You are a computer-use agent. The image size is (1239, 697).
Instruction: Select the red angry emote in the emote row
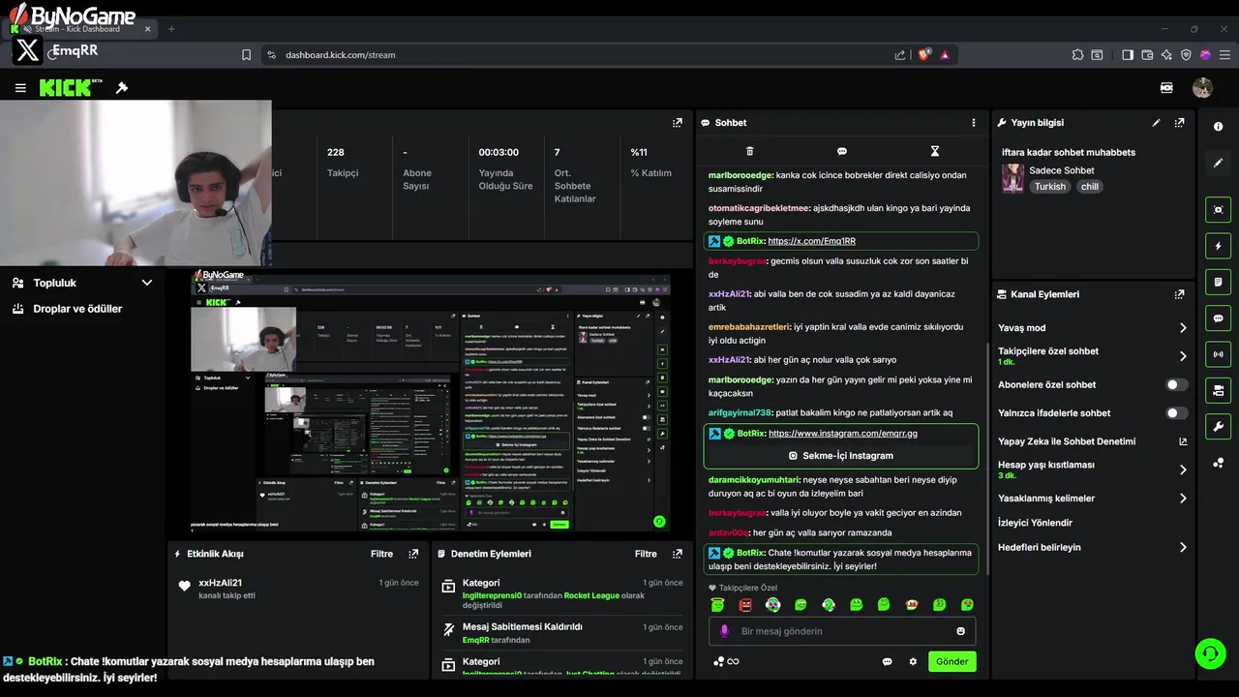(745, 605)
